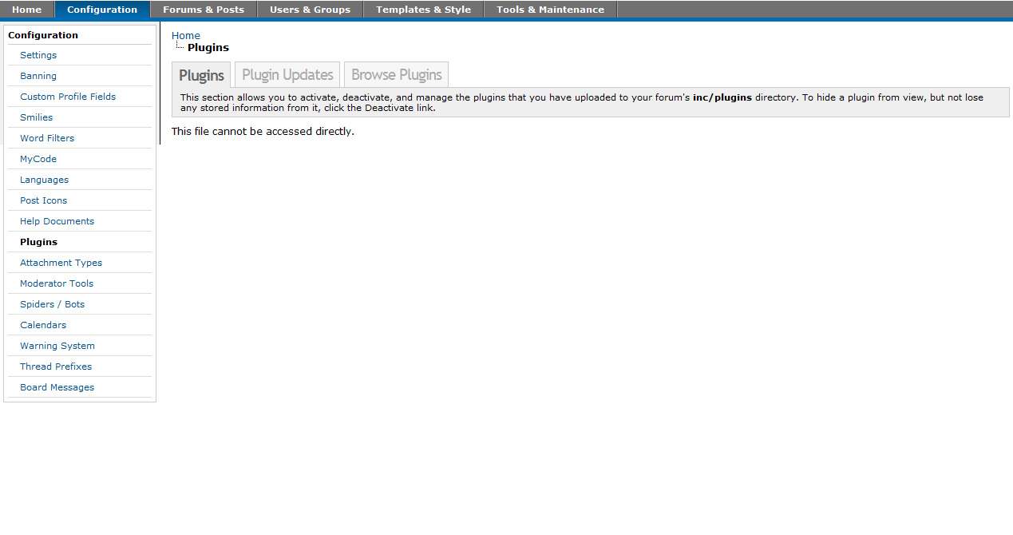Click the Plugins breadcrumb title text

[208, 47]
